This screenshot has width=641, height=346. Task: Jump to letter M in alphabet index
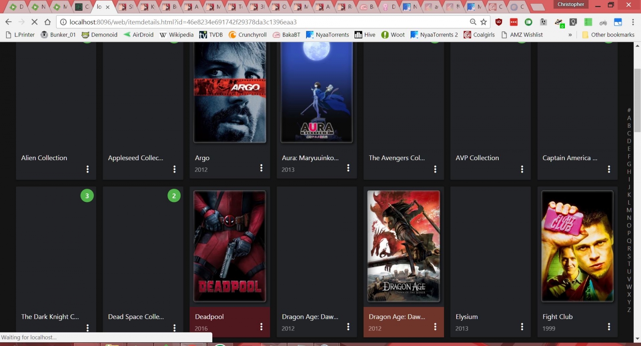[629, 210]
